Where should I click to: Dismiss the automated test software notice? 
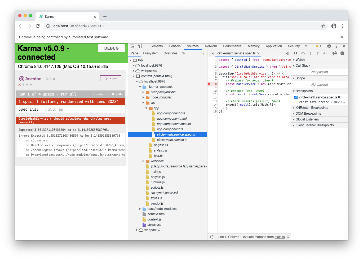342,37
